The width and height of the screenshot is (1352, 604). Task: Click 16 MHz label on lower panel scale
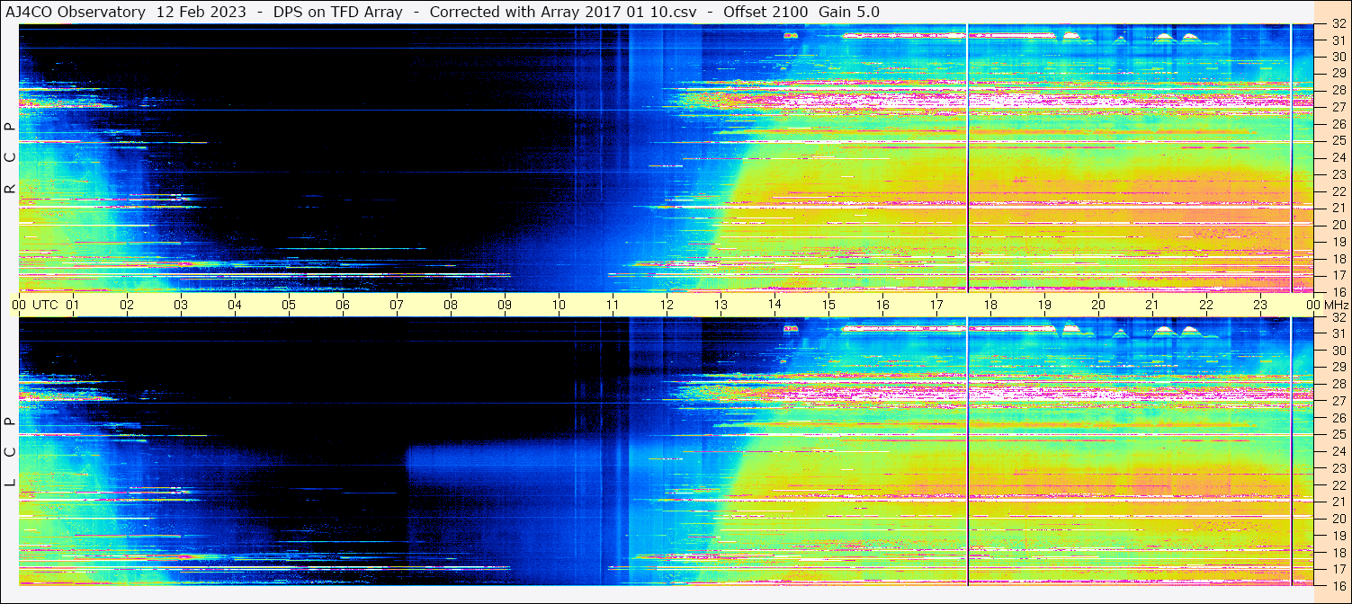[1338, 585]
